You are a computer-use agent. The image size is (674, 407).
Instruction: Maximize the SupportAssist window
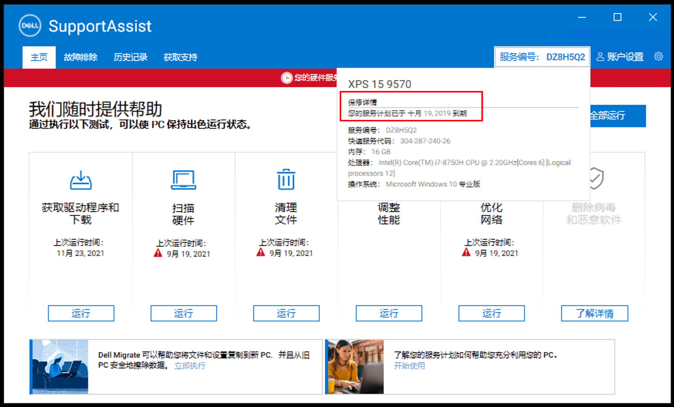(x=618, y=17)
